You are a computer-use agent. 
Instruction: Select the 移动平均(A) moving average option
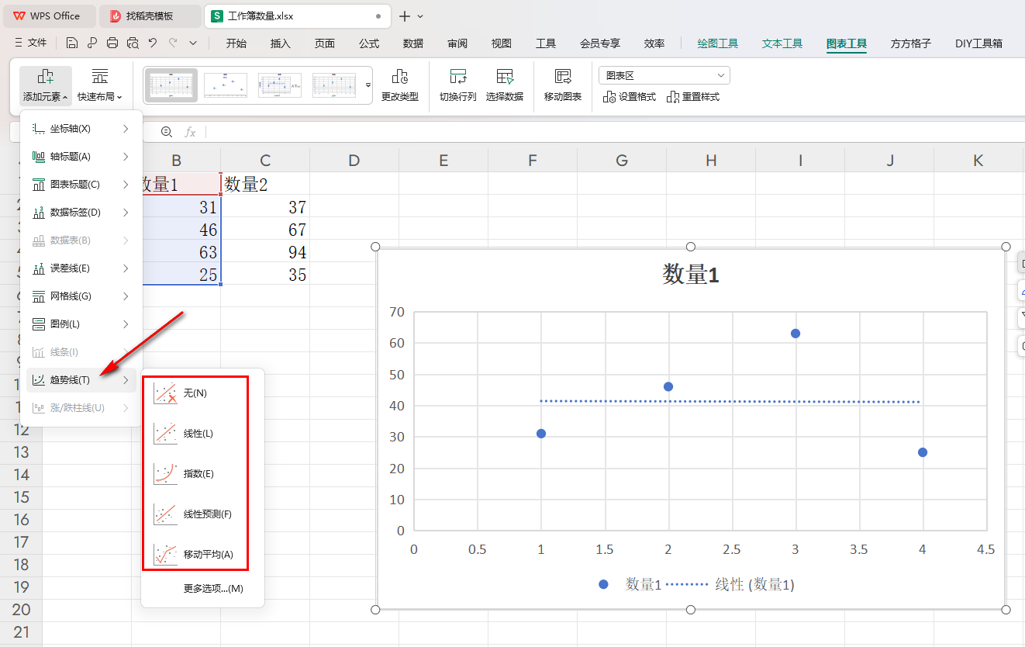pos(202,555)
